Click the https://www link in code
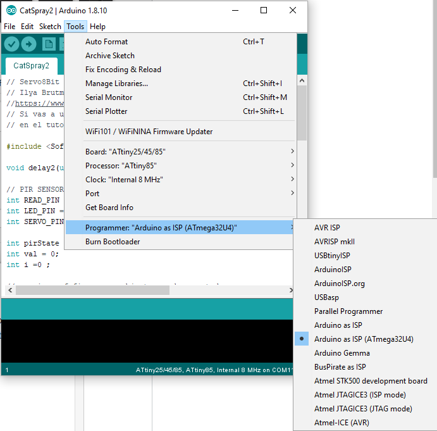Image resolution: width=437 pixels, height=431 pixels. [39, 104]
